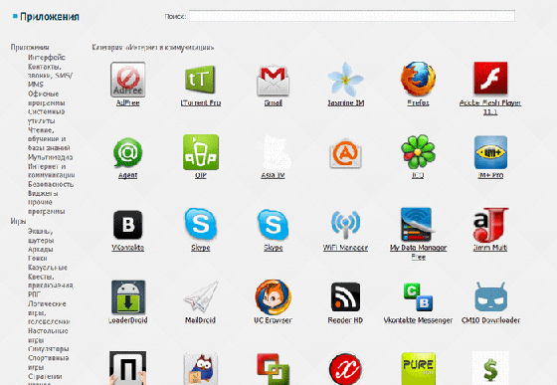Open the Adobe Flash Player 11.1 link
This screenshot has width=557, height=385.
pyautogui.click(x=490, y=107)
